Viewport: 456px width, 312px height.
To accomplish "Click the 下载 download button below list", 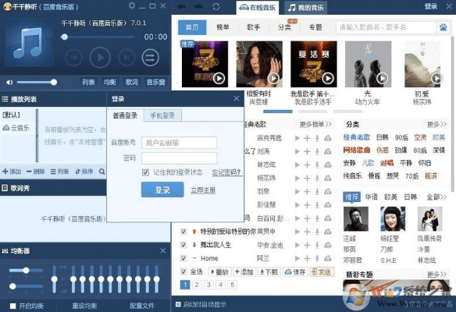I will pyautogui.click(x=269, y=272).
